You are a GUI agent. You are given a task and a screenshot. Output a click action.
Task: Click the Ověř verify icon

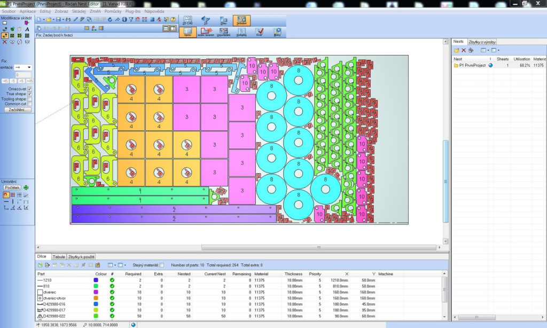click(259, 32)
